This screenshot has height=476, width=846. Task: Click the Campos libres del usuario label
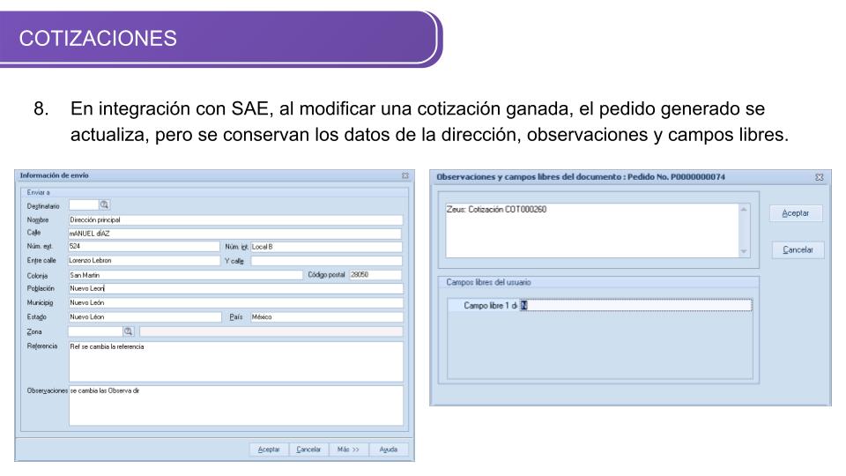point(488,282)
